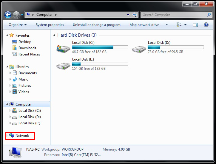Click the Libraries folder icon
This screenshot has height=164, width=216.
(12, 67)
